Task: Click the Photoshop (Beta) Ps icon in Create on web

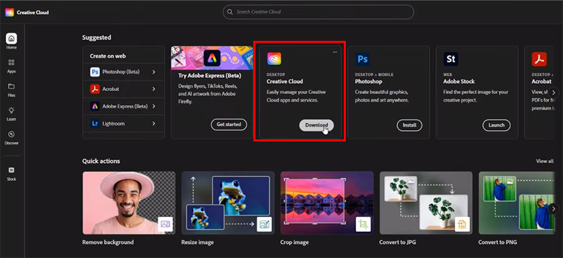Action: pos(95,72)
